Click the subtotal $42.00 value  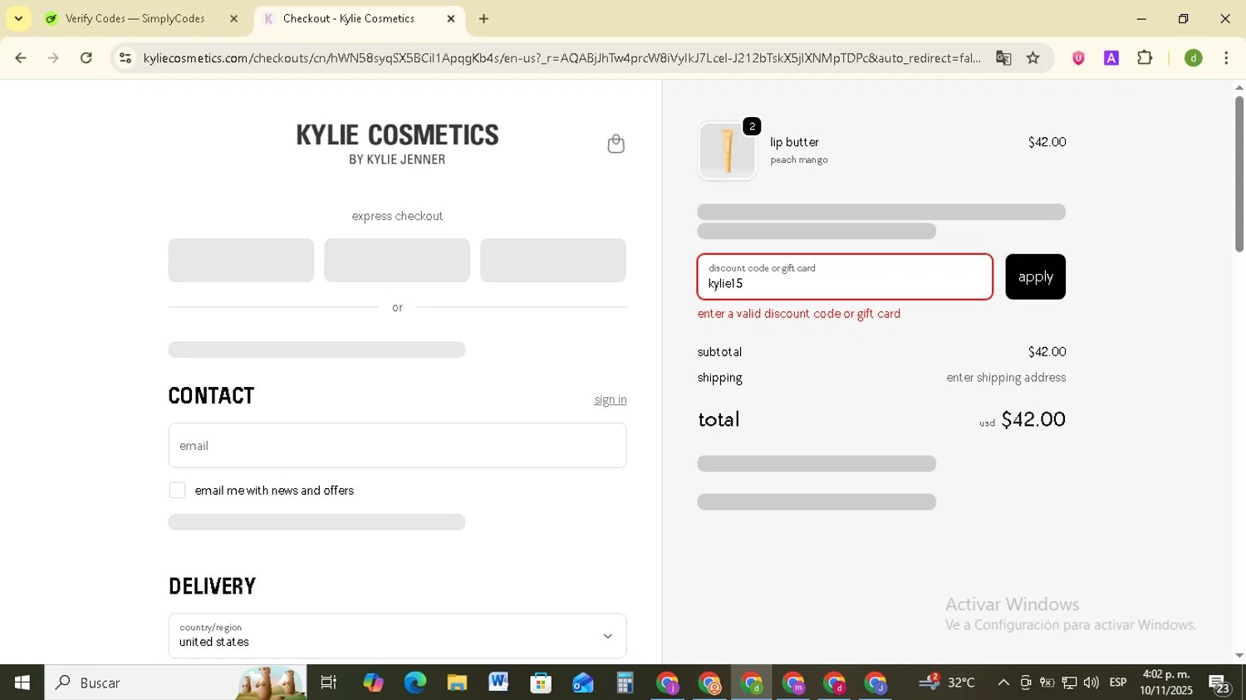coord(1047,352)
